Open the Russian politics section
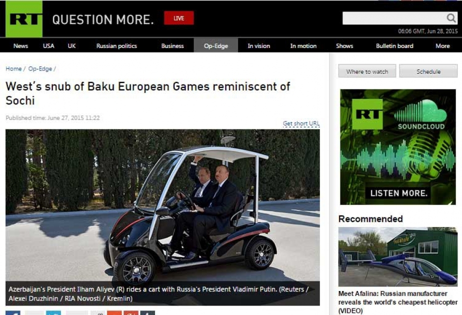Viewport: 462px width, 315px height. pyautogui.click(x=116, y=46)
